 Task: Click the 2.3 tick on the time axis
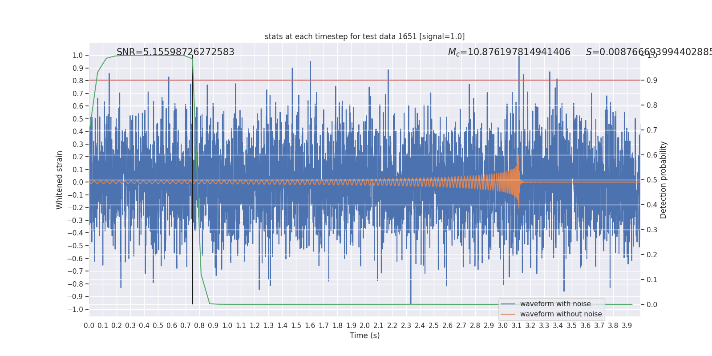[406, 325]
